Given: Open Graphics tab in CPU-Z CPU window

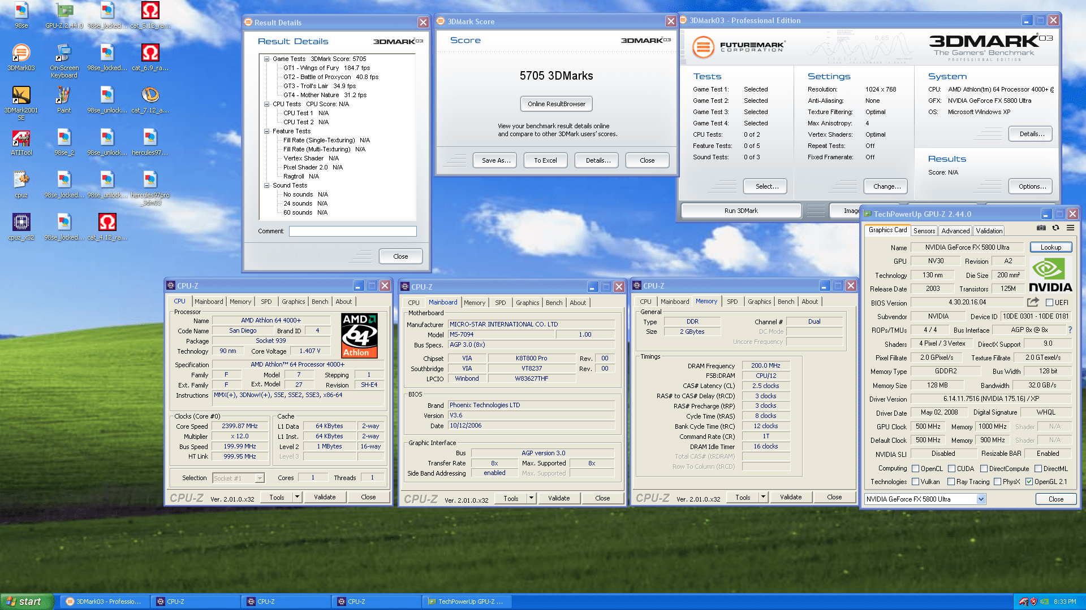Looking at the screenshot, I should [293, 302].
